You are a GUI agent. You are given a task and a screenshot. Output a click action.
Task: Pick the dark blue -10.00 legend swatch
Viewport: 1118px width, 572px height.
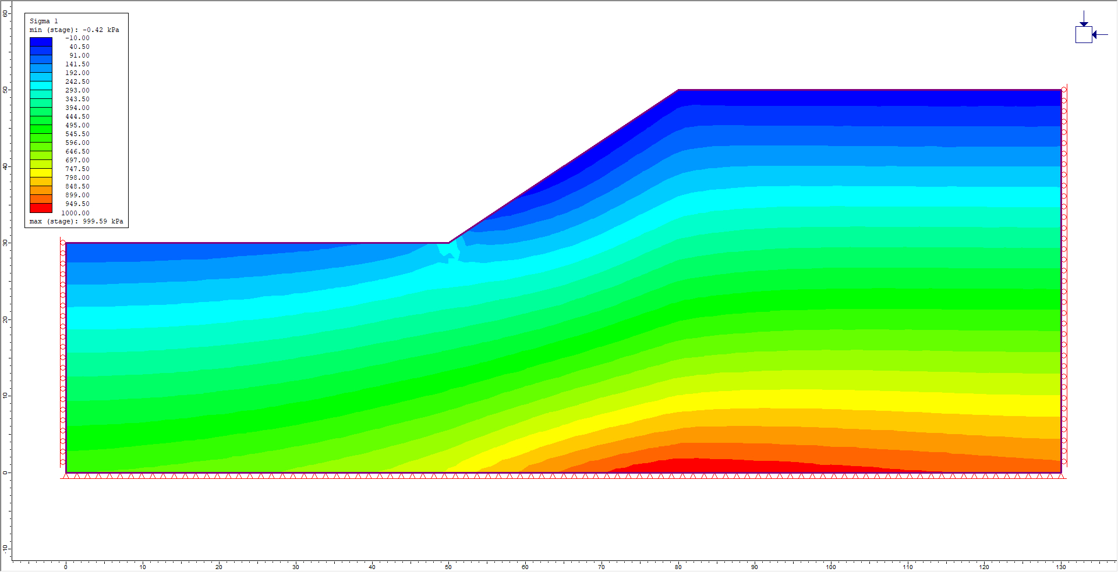pos(41,42)
